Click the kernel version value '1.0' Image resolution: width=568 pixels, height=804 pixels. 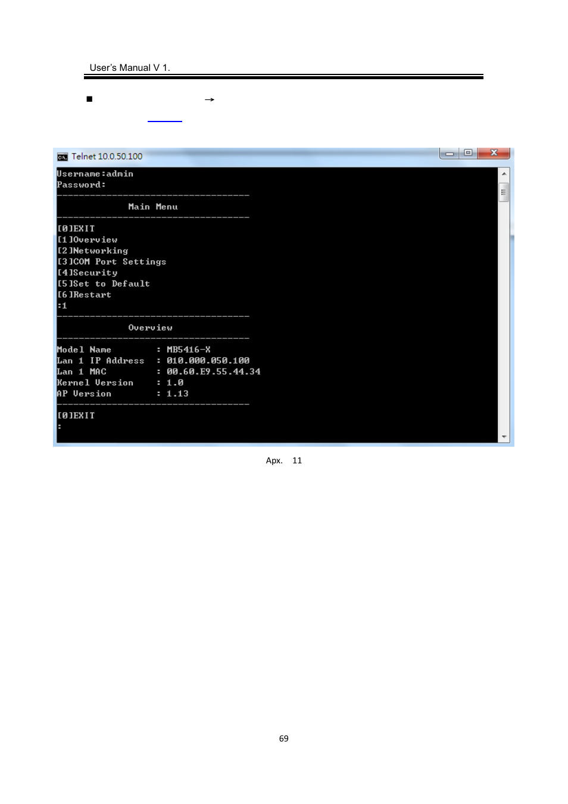175,383
